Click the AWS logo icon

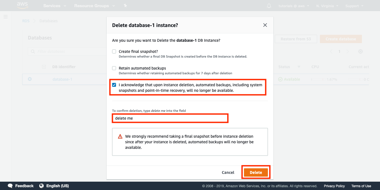(22, 5)
